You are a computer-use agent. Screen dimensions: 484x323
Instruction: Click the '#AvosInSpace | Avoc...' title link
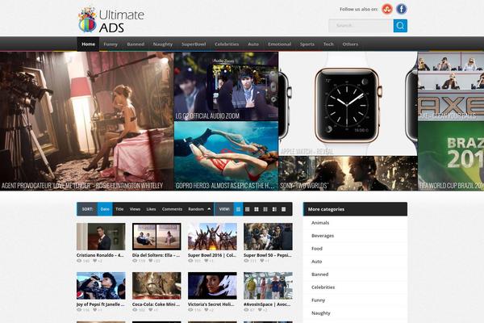click(x=267, y=304)
